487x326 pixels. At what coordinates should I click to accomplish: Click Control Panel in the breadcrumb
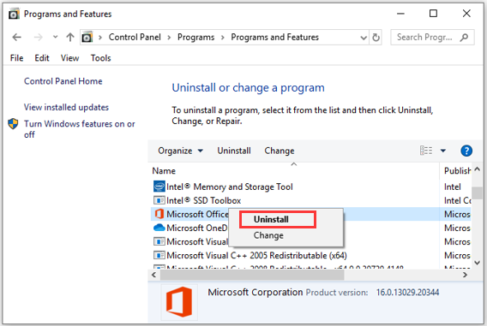coord(135,37)
